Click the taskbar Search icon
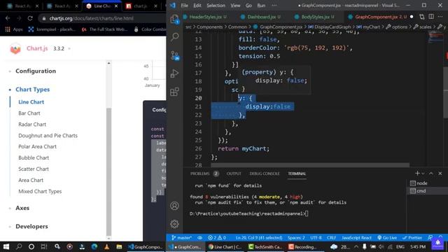This screenshot has height=252, width=448. pos(19,246)
